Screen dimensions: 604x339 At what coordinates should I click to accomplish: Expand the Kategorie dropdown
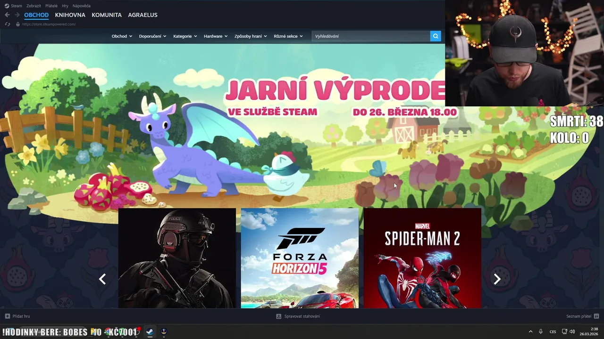[x=185, y=36]
